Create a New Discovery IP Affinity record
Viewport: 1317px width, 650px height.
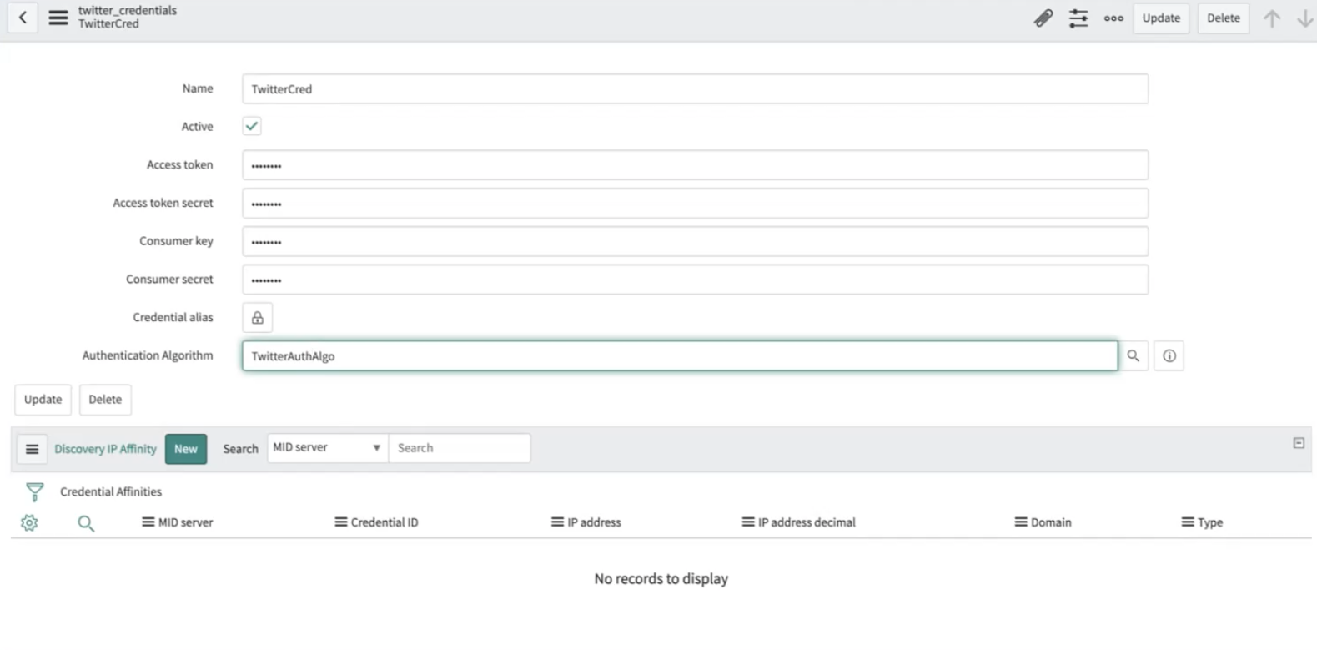pyautogui.click(x=186, y=449)
